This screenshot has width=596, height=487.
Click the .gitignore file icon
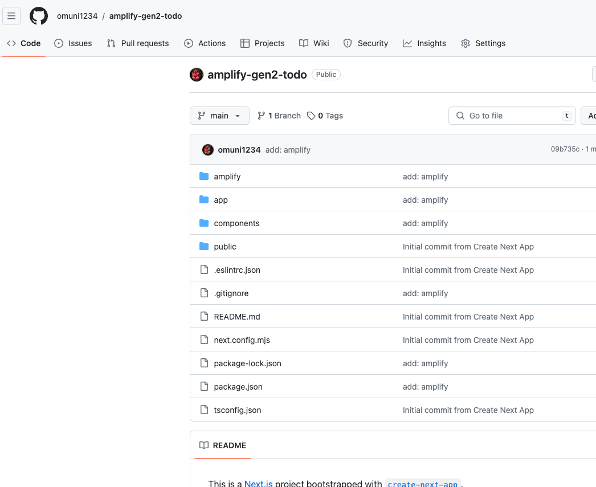[204, 293]
